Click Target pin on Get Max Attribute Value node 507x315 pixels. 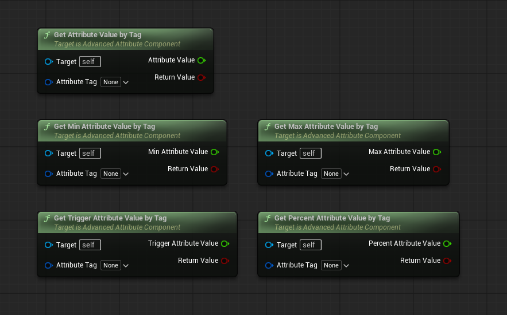tap(269, 153)
